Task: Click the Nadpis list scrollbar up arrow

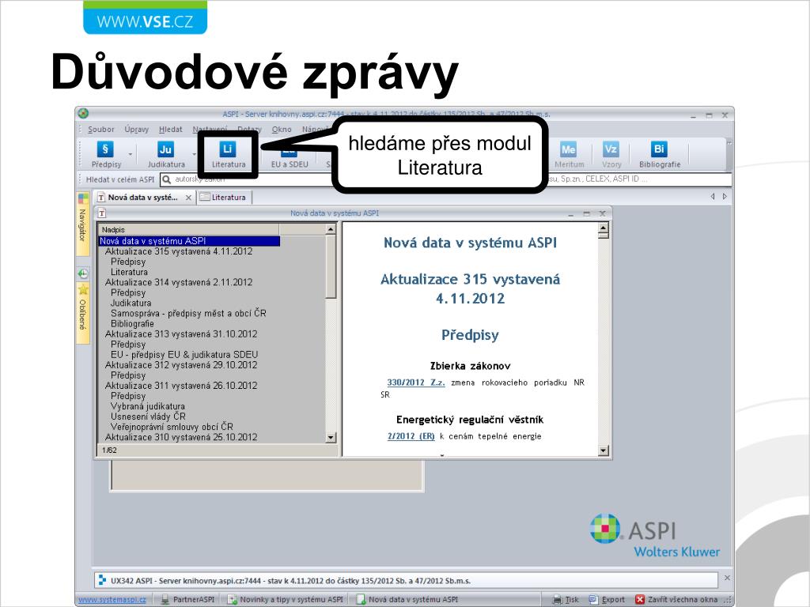Action: [x=331, y=229]
